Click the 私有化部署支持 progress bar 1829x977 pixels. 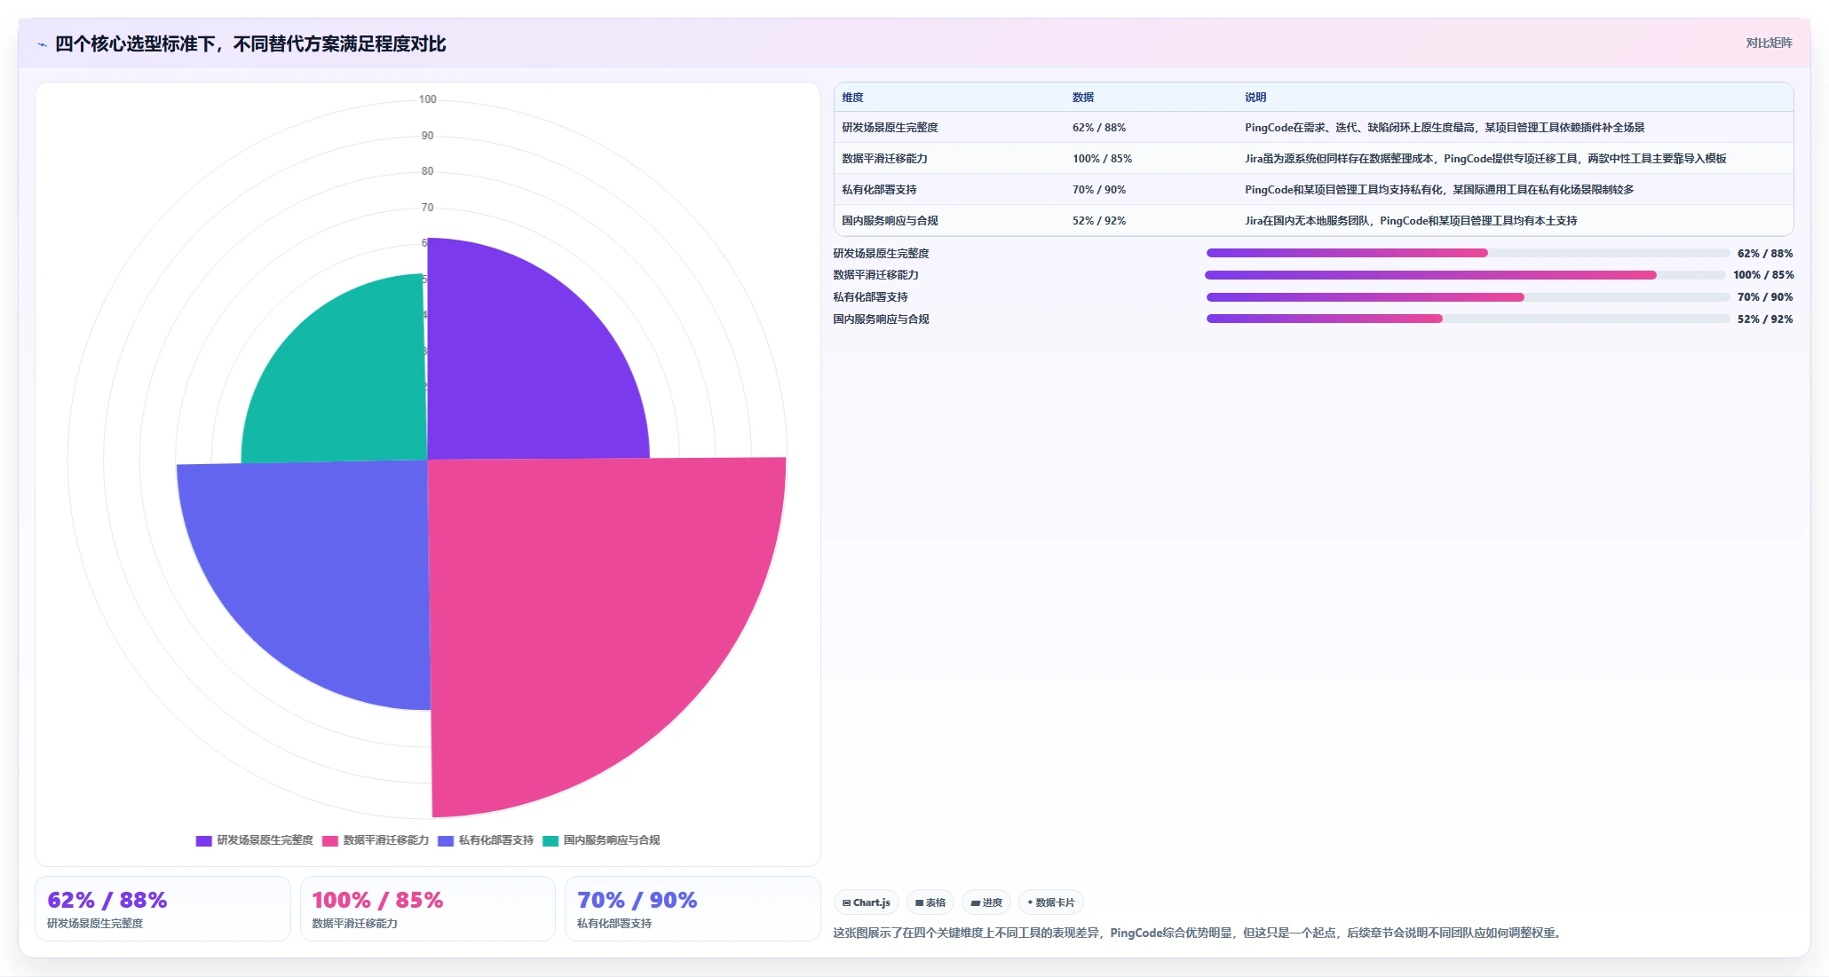coord(1468,297)
